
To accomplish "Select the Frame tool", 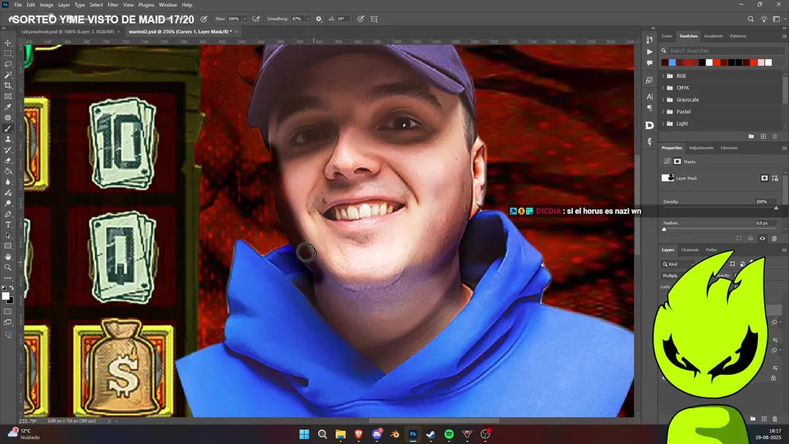I will (x=8, y=96).
